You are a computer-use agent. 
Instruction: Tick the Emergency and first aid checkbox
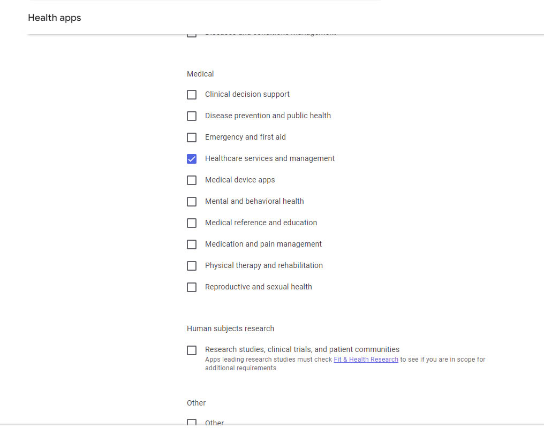pyautogui.click(x=192, y=137)
